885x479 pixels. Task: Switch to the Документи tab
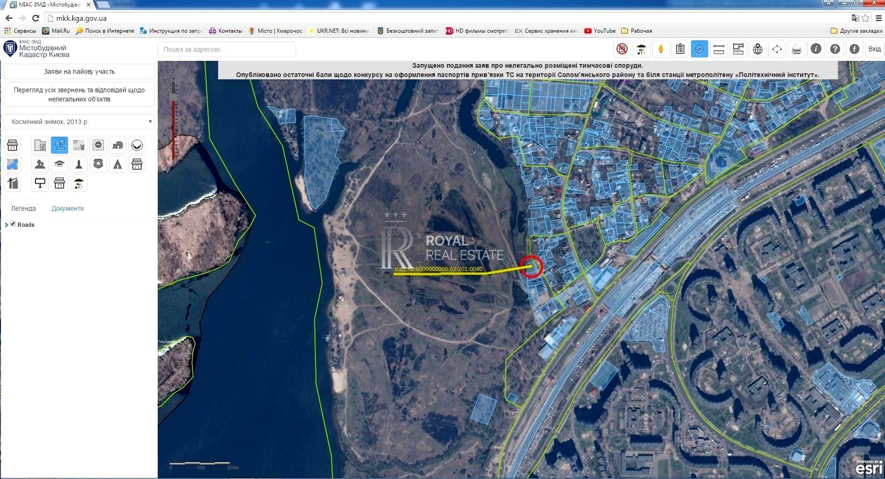click(67, 209)
